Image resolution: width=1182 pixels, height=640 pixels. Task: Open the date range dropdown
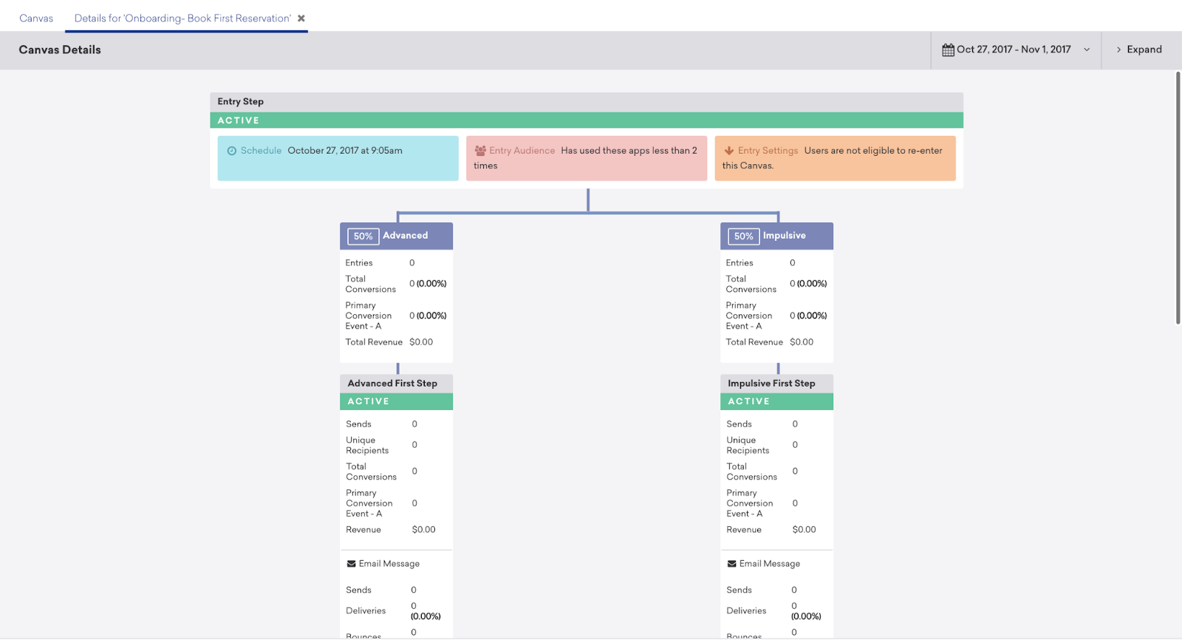click(x=1086, y=50)
